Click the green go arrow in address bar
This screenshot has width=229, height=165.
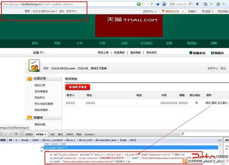pyautogui.click(x=139, y=4)
